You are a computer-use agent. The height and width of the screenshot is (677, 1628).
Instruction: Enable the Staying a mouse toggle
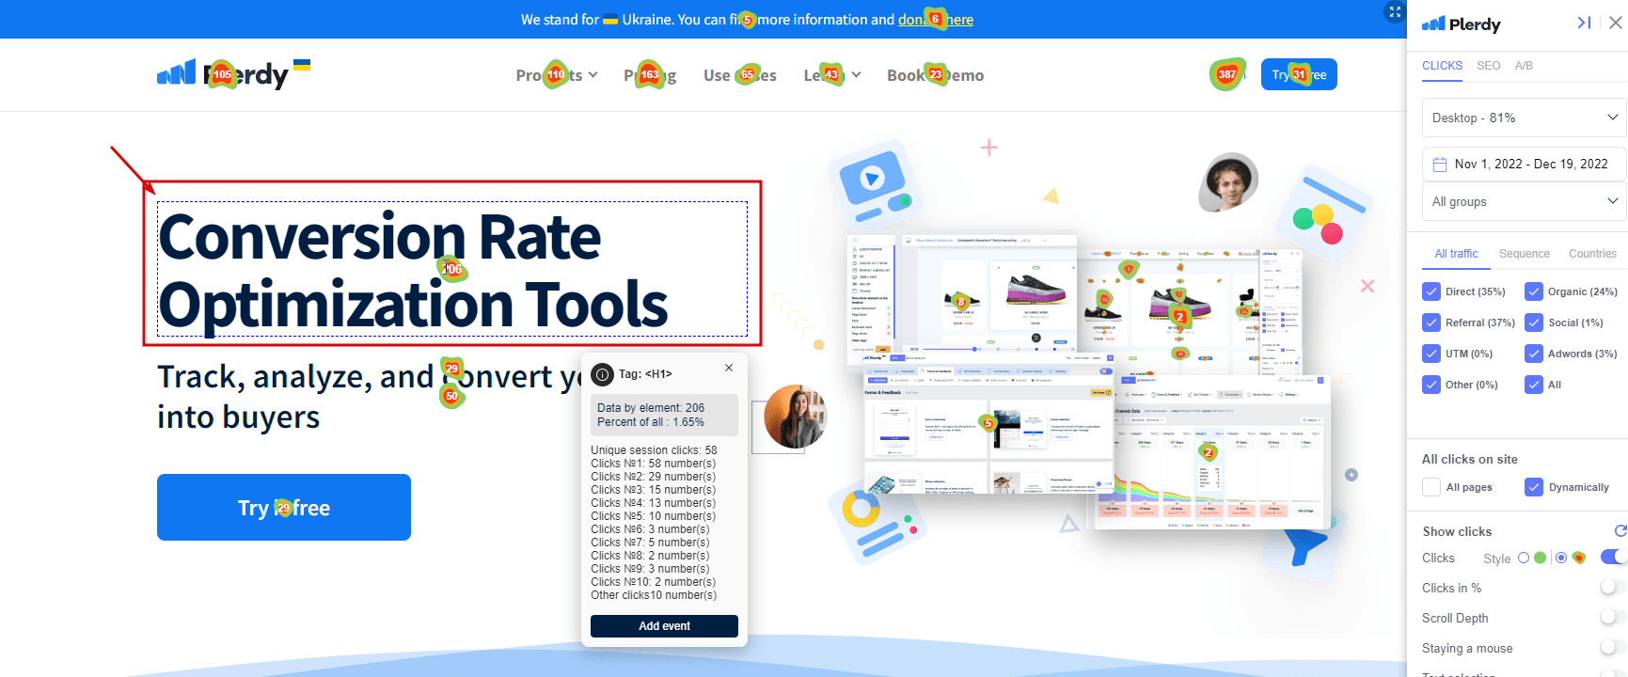coord(1613,647)
